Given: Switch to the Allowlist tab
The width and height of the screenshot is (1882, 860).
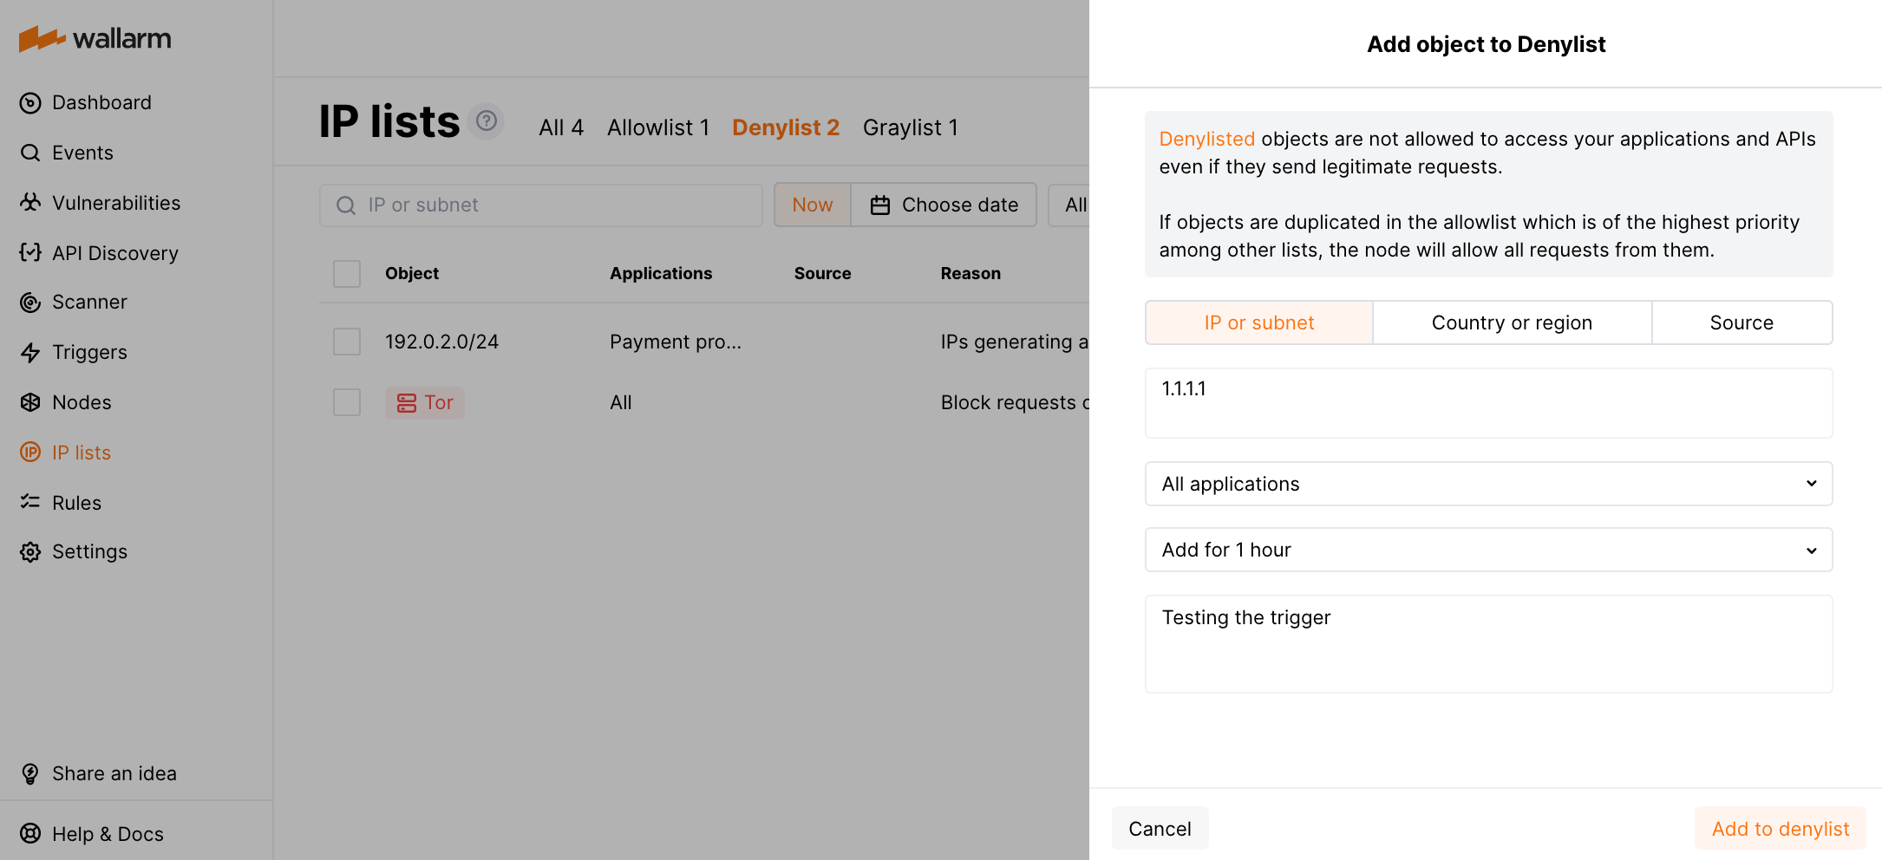Looking at the screenshot, I should pos(658,127).
